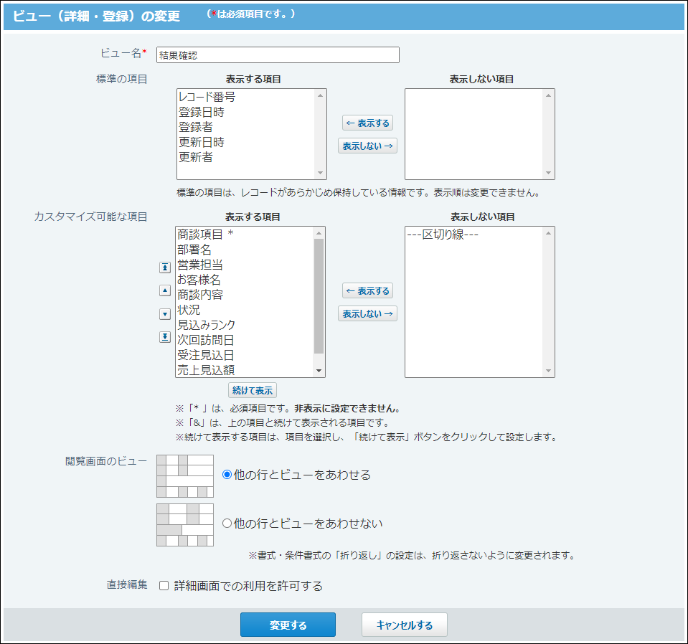
Task: Click up arrow of standard hidden list scrollbar
Action: pyautogui.click(x=549, y=95)
